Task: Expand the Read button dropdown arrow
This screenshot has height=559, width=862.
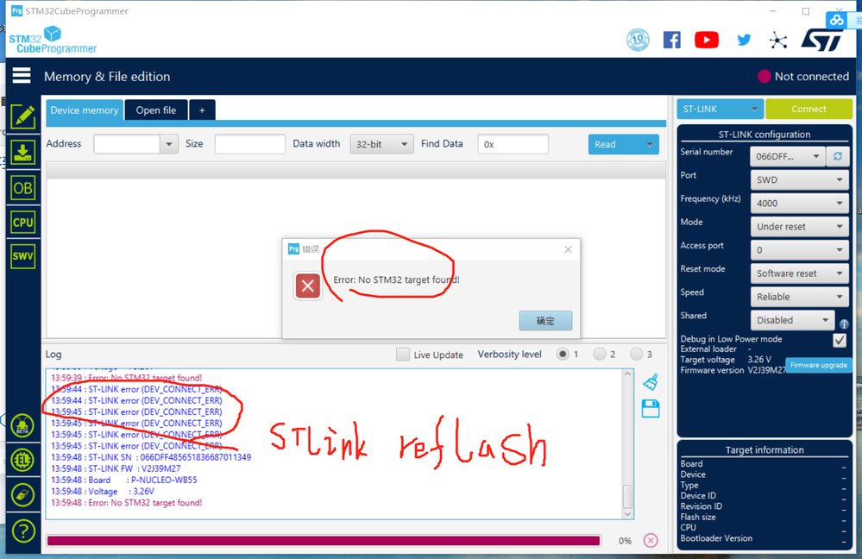Action: pyautogui.click(x=649, y=145)
